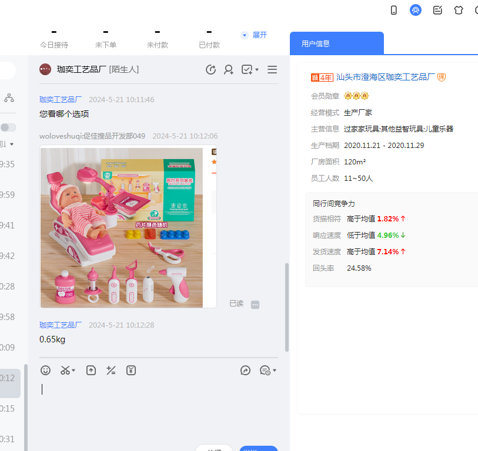Click the scissors screenshot tool icon

(65, 370)
